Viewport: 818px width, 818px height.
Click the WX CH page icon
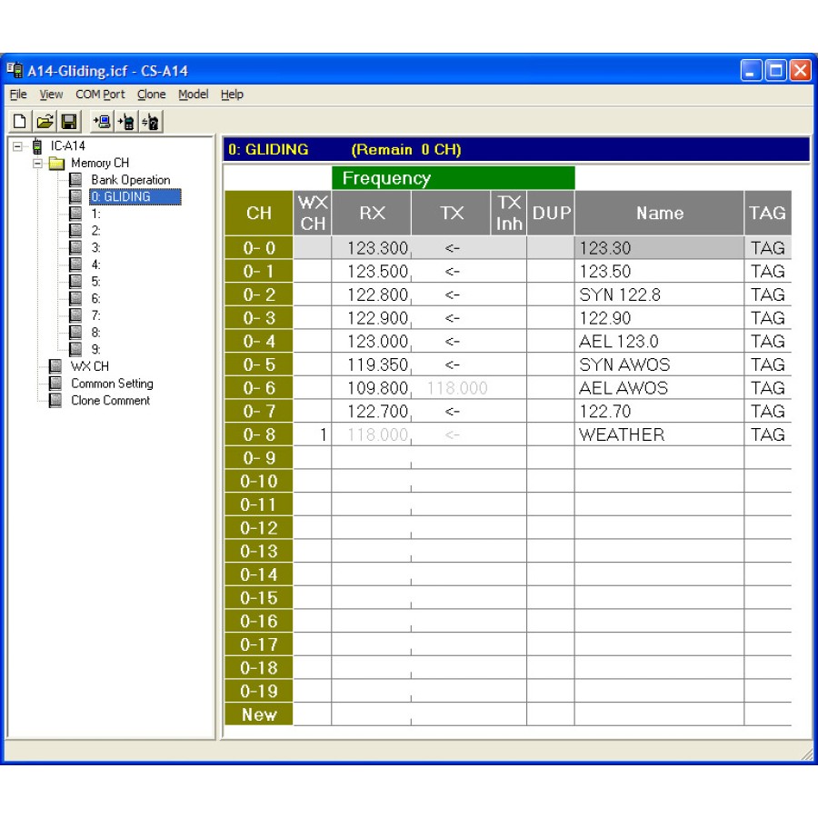[x=55, y=366]
